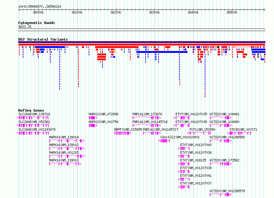Click the DGV Structural Variants track title

click(43, 39)
